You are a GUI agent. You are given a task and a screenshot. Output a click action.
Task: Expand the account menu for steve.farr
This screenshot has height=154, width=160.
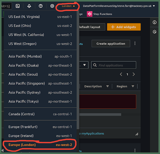[119, 6]
